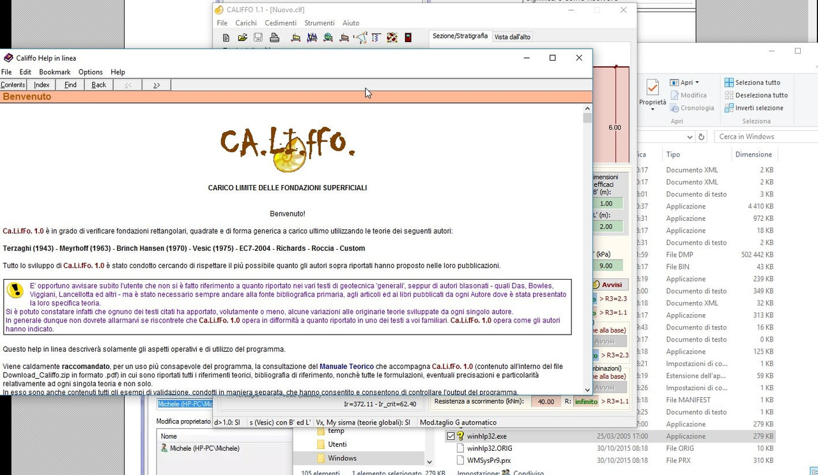
Task: Expand the Explorer address bar history dropdown
Action: click(x=690, y=137)
